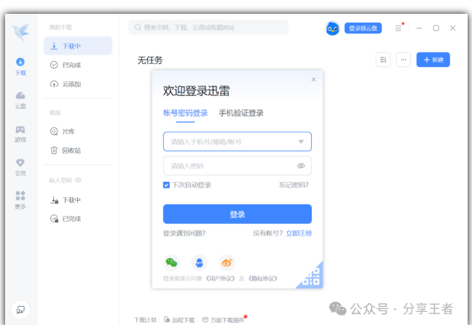Open 更多 in the left sidebar
This screenshot has width=472, height=325.
click(20, 200)
